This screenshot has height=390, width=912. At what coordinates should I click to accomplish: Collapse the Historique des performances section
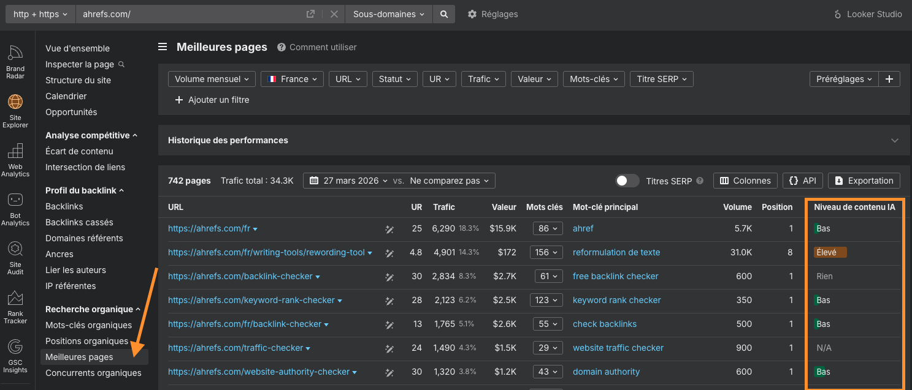point(895,140)
